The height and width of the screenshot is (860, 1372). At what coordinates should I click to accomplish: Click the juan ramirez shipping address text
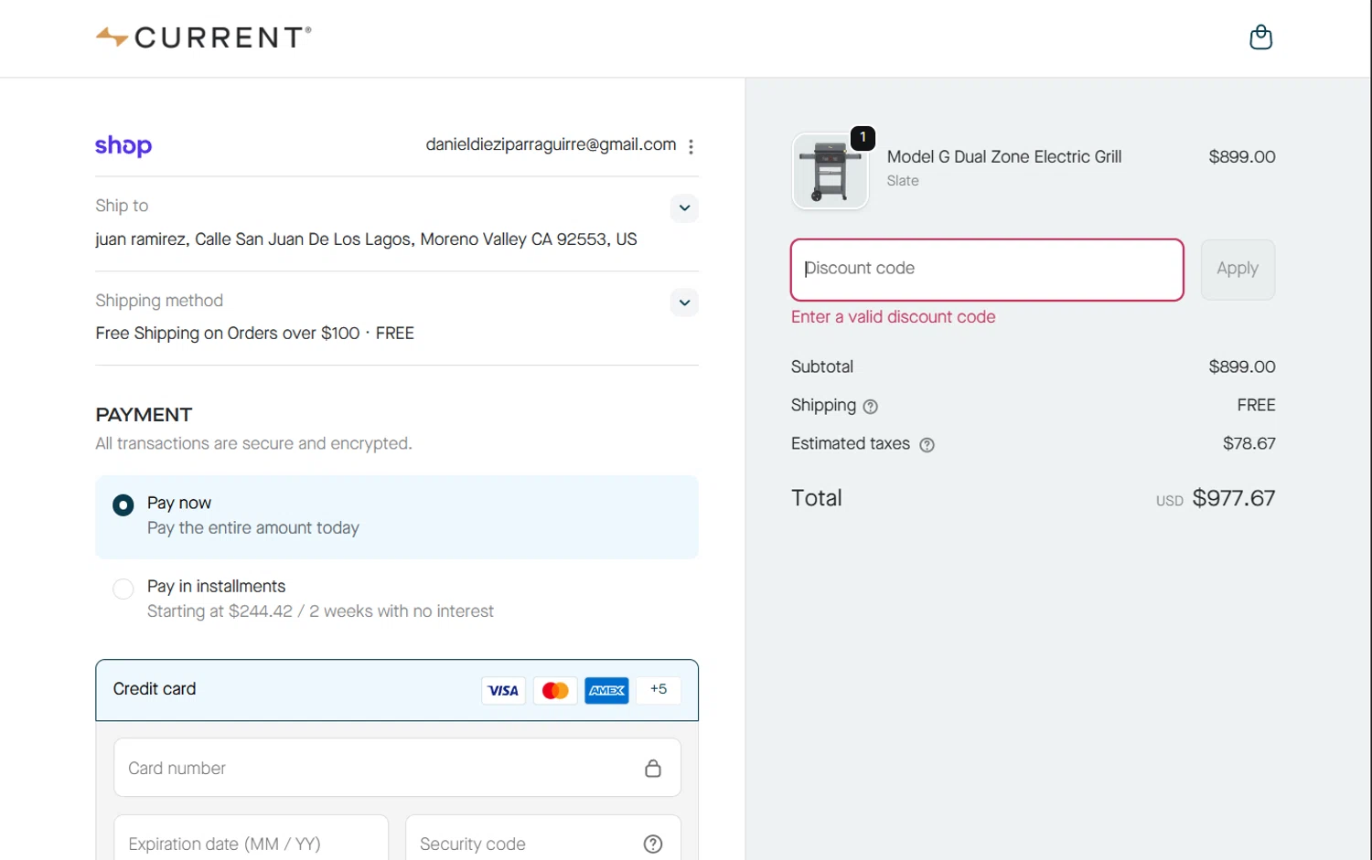(366, 239)
